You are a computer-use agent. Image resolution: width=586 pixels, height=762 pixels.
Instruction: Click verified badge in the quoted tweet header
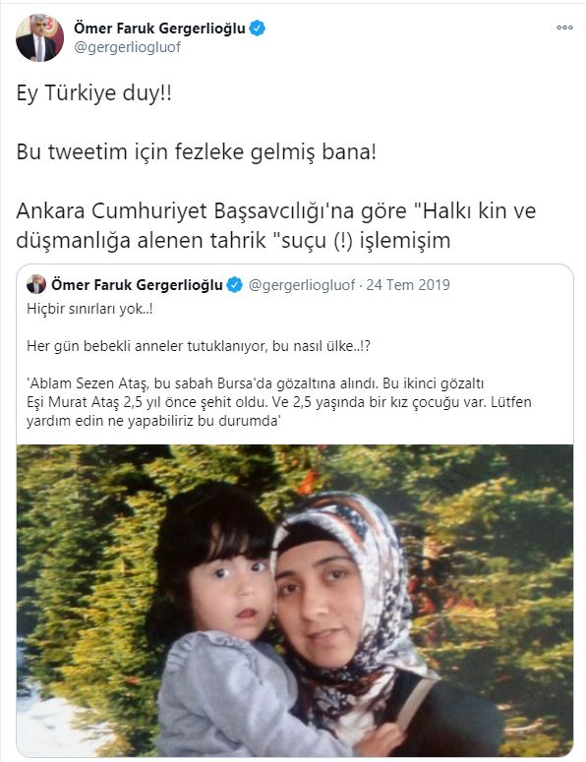pyautogui.click(x=235, y=285)
